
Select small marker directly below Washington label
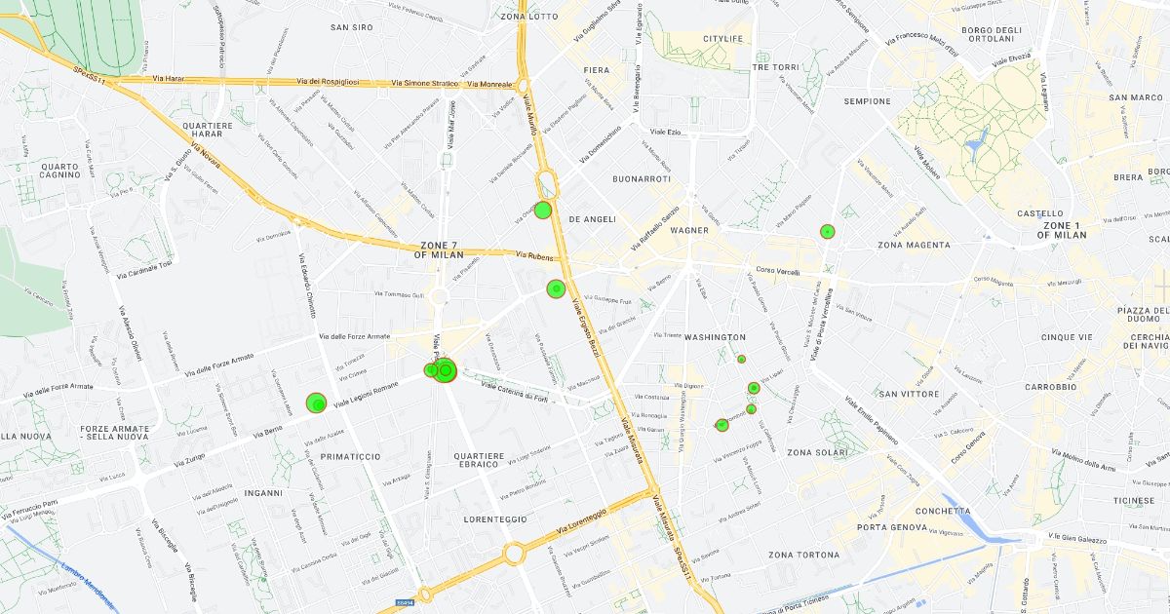pyautogui.click(x=741, y=359)
